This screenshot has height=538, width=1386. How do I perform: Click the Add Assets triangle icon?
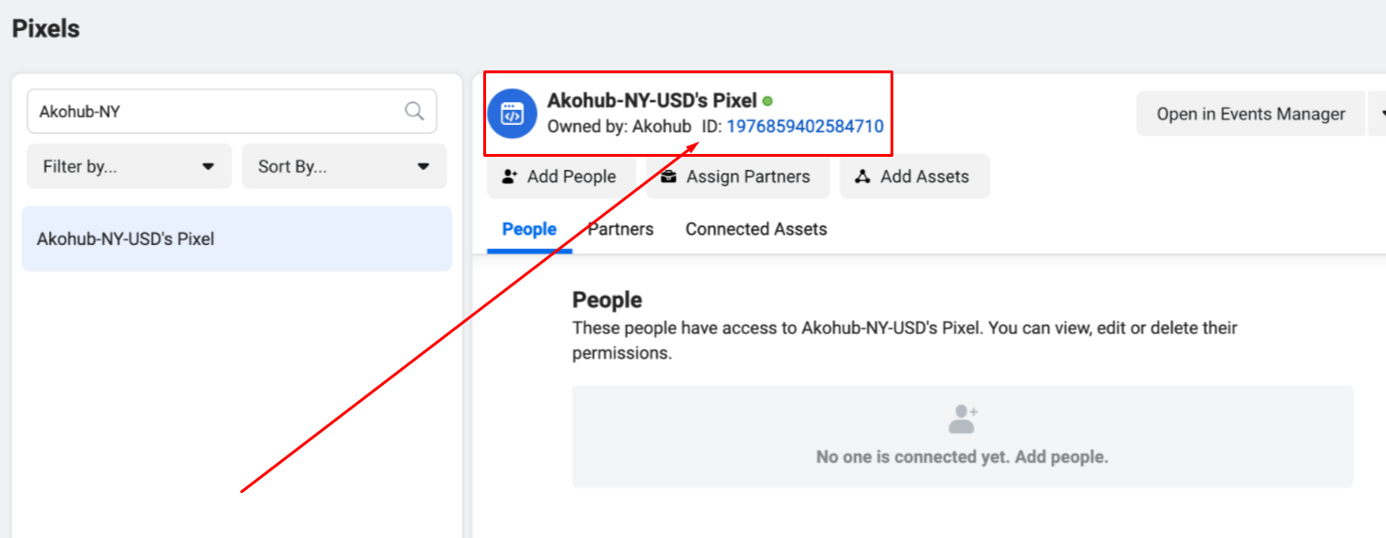(x=862, y=177)
